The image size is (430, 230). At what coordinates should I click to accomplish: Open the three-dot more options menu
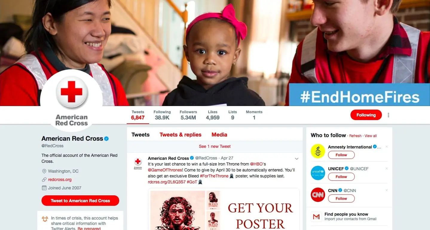click(388, 115)
